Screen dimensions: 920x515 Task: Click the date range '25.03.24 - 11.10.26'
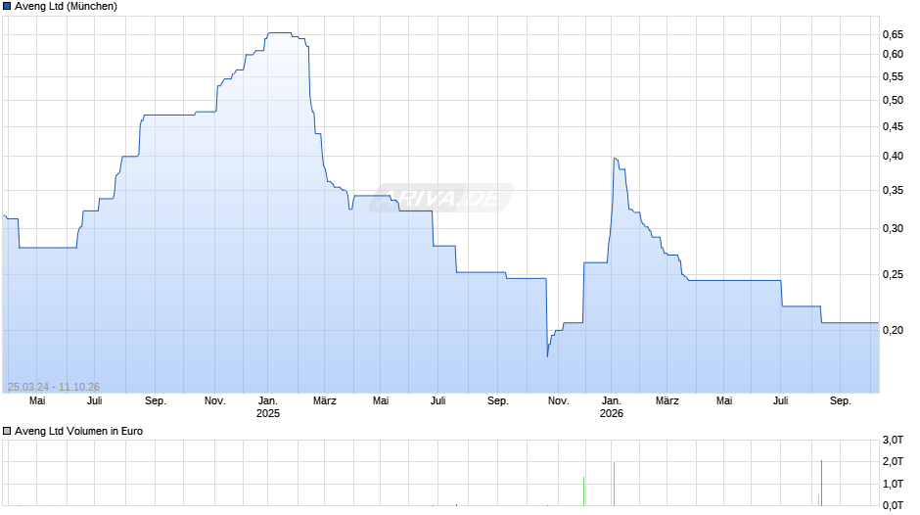click(x=54, y=387)
